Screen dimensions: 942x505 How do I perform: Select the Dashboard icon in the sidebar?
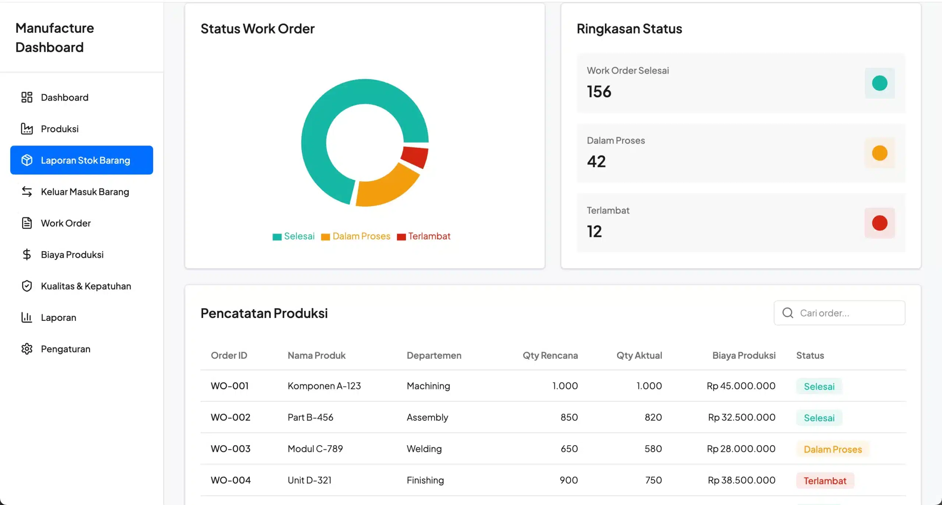tap(27, 97)
